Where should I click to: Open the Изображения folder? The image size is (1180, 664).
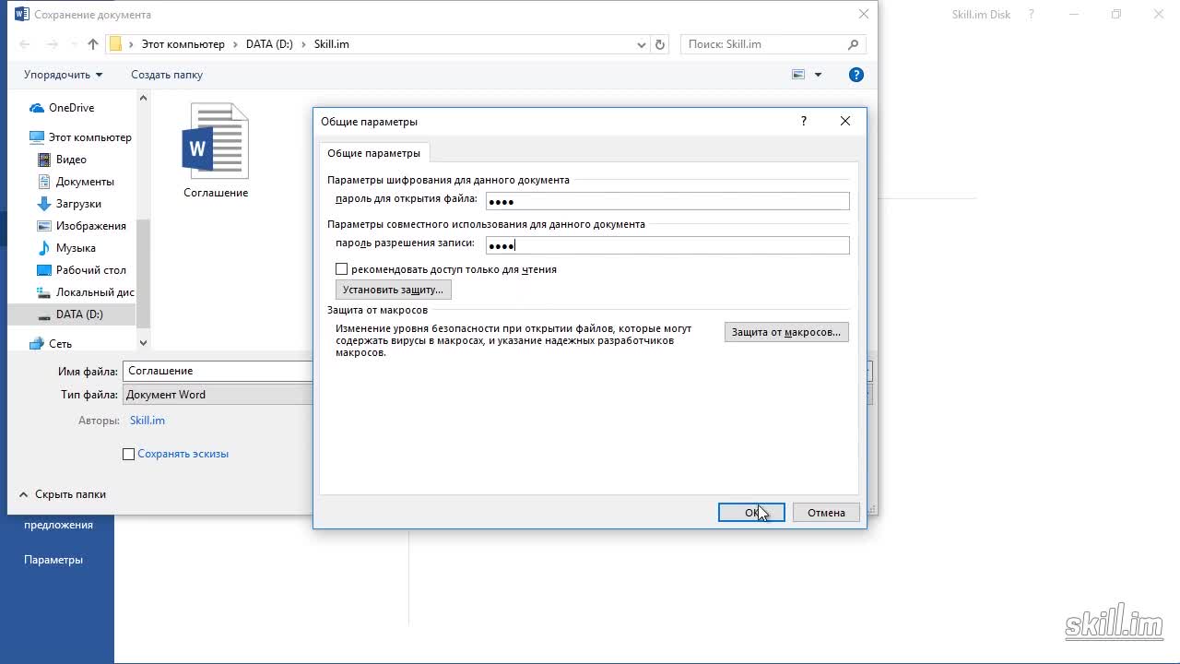pyautogui.click(x=81, y=226)
